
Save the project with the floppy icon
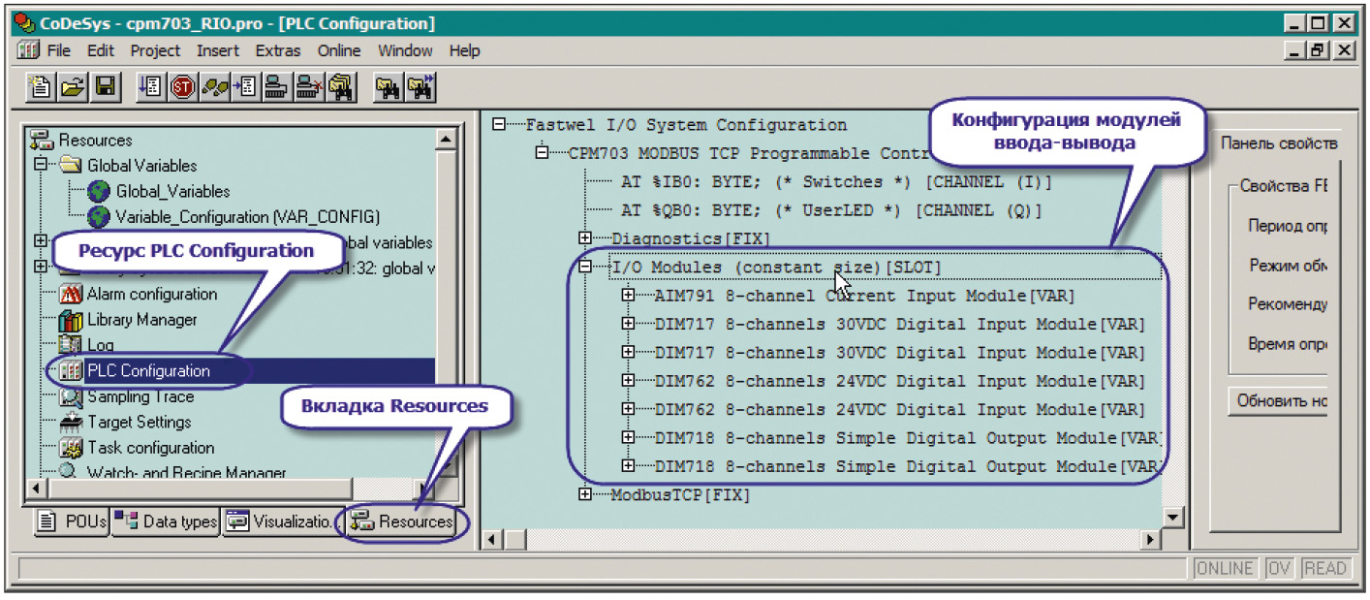click(104, 87)
